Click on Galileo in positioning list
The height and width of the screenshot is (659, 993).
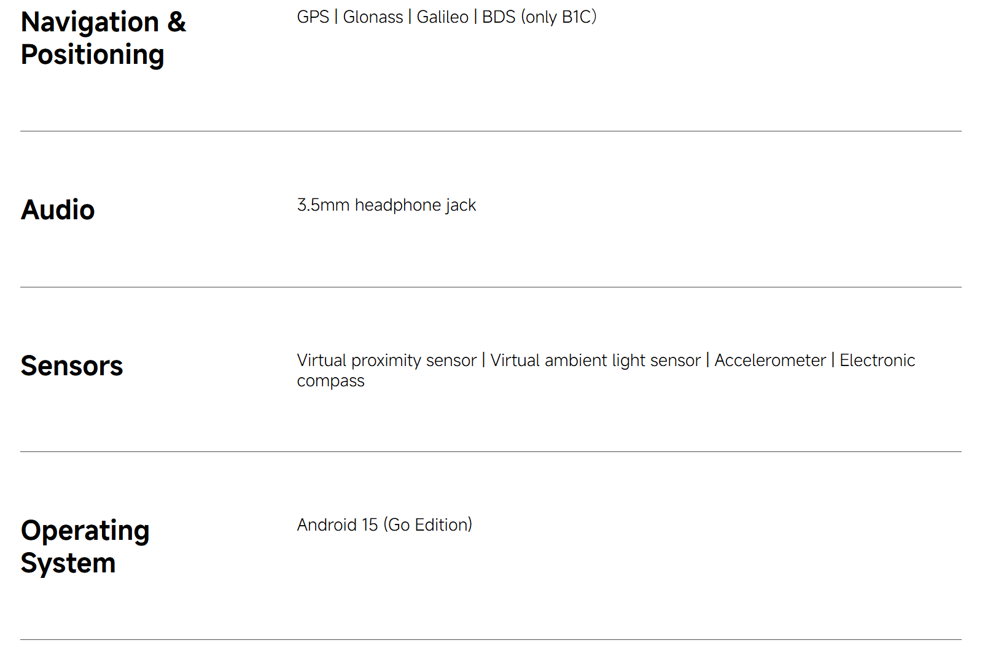(x=442, y=17)
